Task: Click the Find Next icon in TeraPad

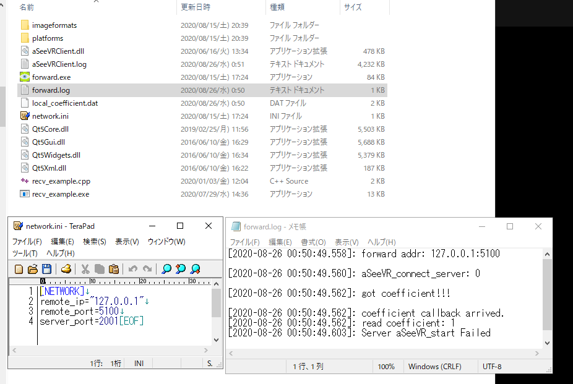Action: 180,269
